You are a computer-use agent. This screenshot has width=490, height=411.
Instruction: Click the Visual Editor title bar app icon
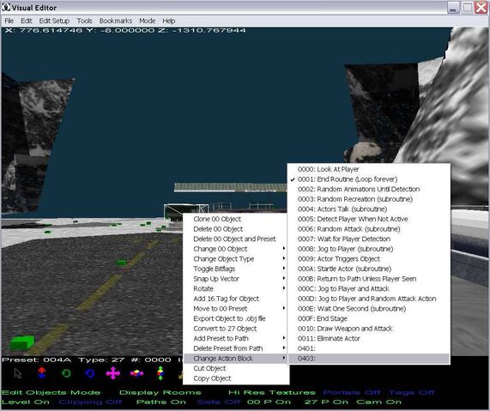tap(6, 8)
